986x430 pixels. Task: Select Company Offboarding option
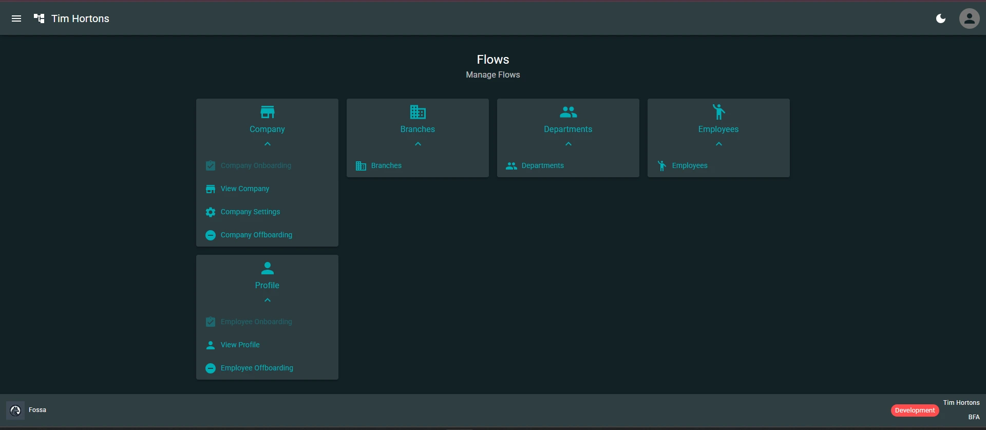256,235
